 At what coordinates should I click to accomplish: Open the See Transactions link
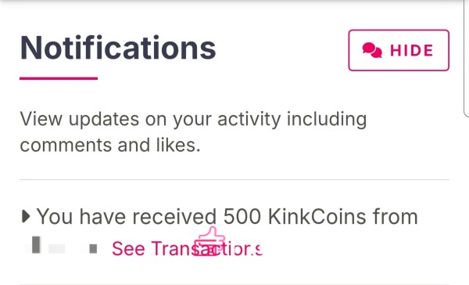coord(187,248)
